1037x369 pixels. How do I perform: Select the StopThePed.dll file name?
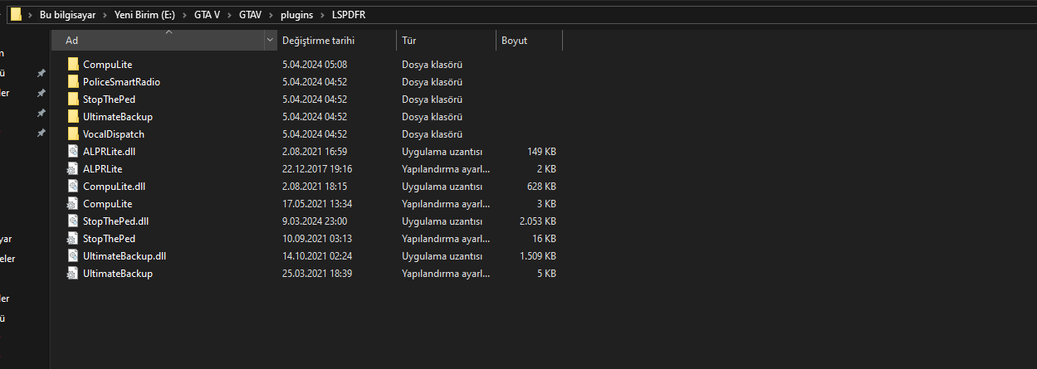[x=115, y=221]
